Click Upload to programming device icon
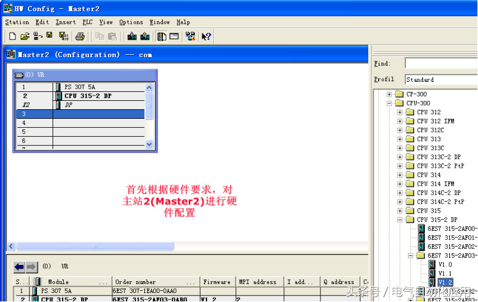The image size is (478, 302). coord(145,36)
